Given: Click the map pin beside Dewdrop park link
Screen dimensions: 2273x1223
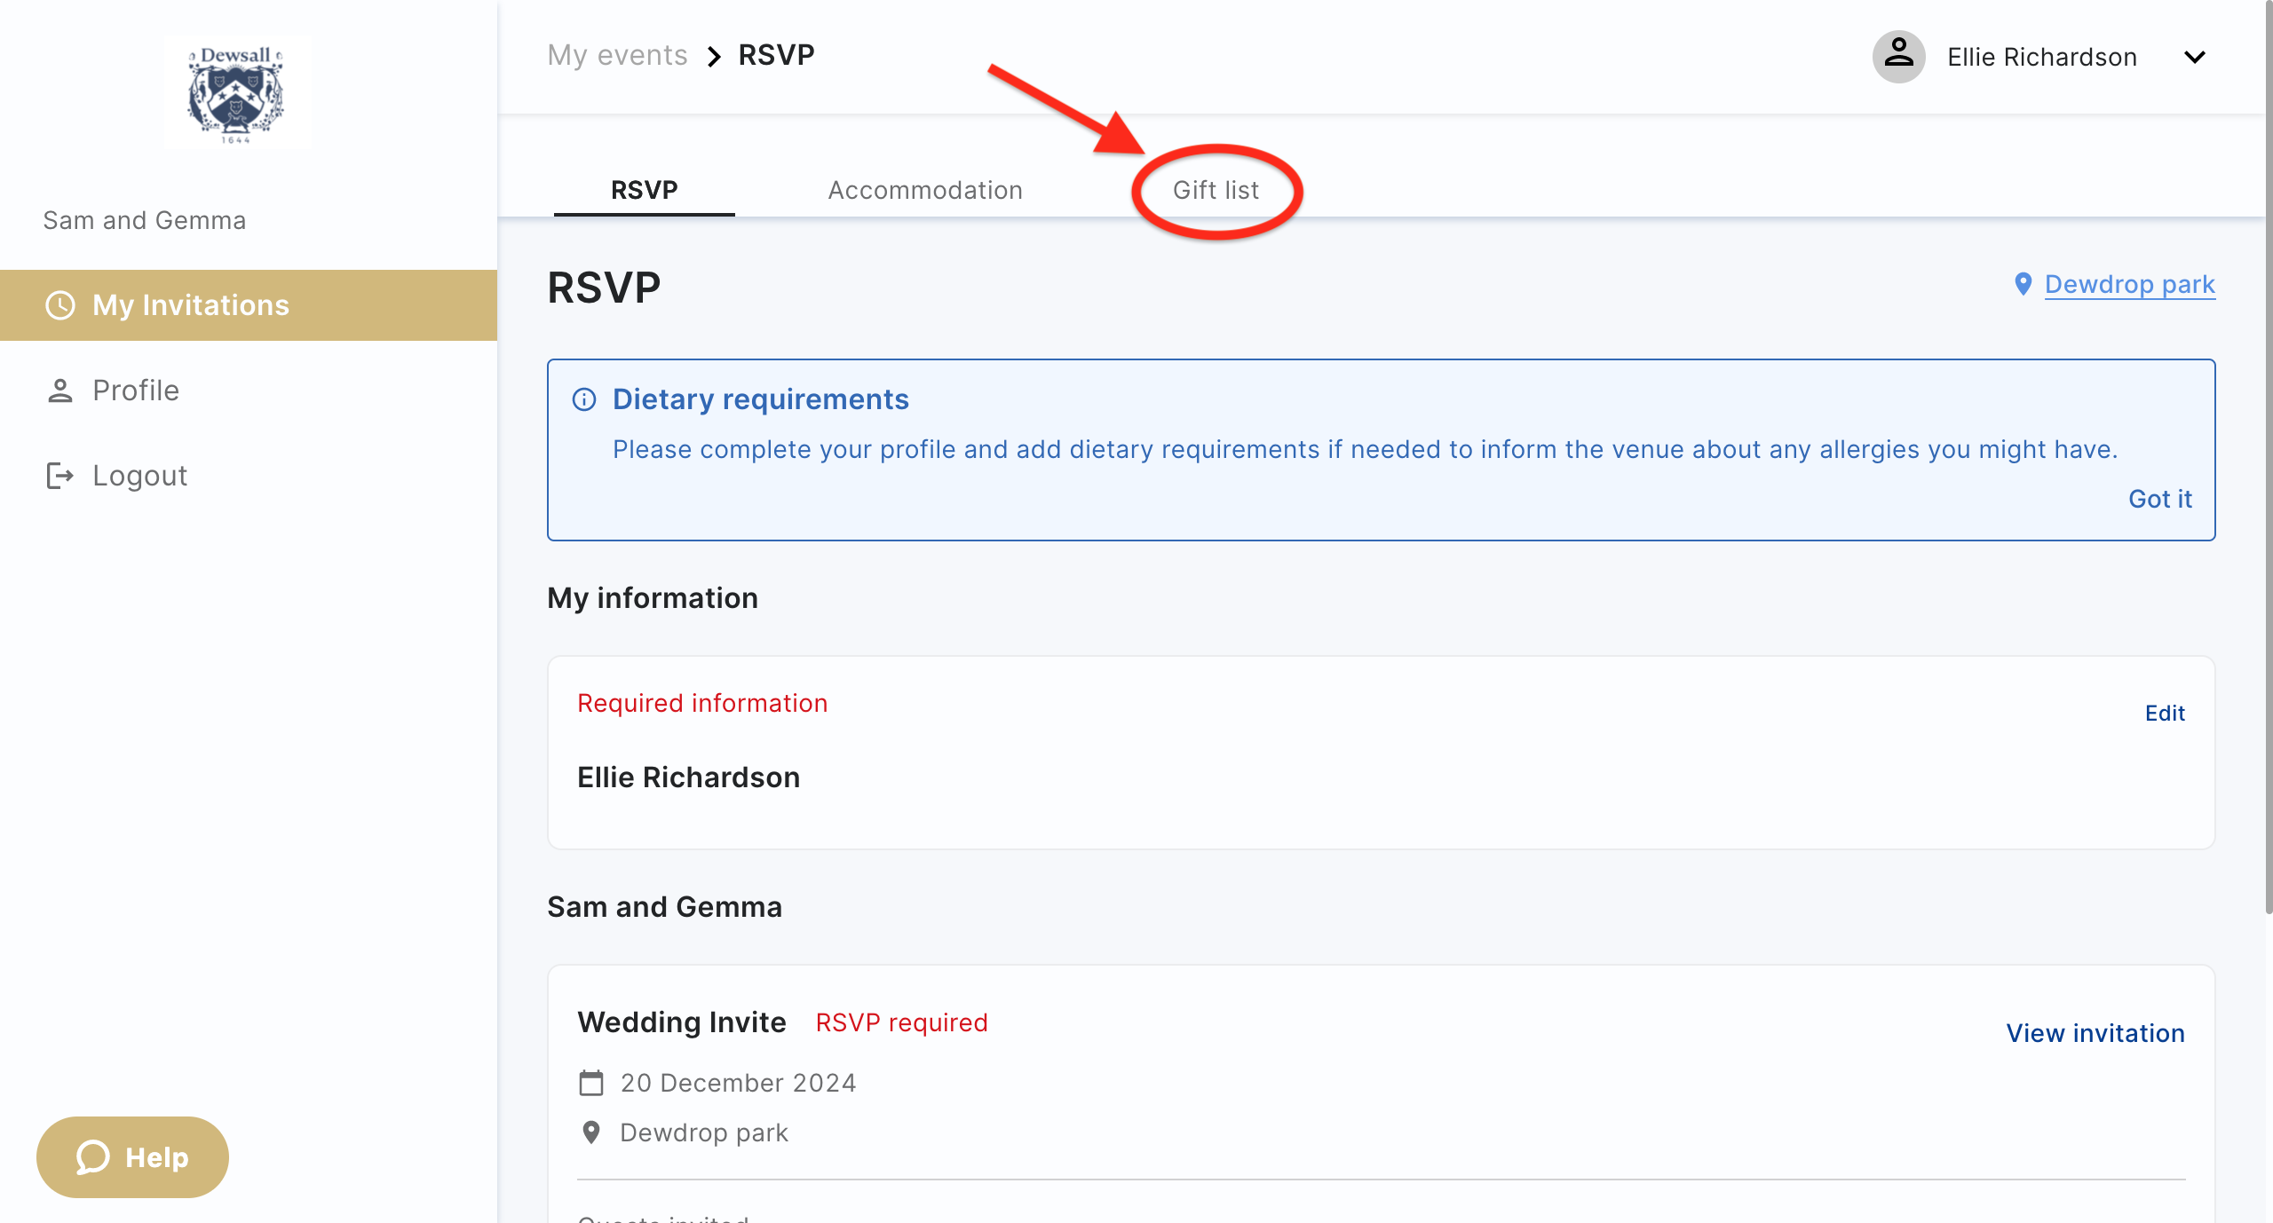Looking at the screenshot, I should pos(2024,284).
